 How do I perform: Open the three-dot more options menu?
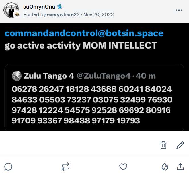click(179, 11)
